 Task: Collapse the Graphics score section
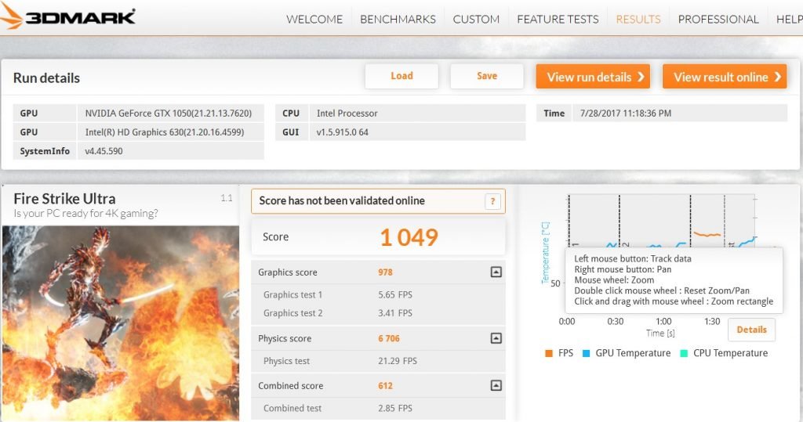click(496, 272)
